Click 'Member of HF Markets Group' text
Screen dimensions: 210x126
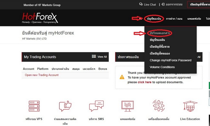click(42, 5)
